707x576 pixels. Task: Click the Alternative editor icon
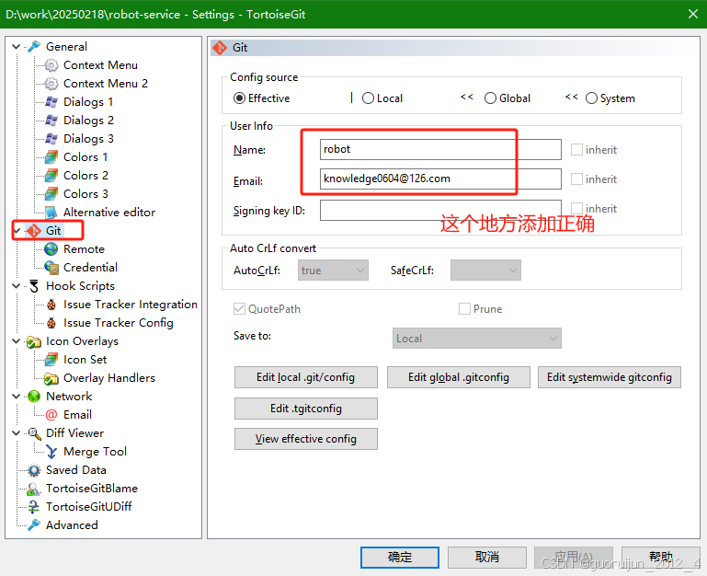(x=51, y=213)
